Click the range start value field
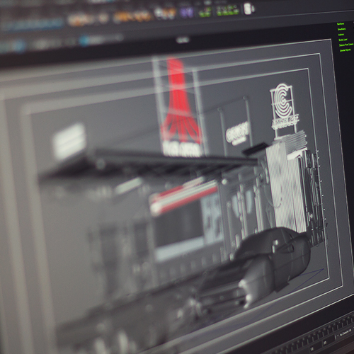The image size is (354, 354). pyautogui.click(x=313, y=348)
